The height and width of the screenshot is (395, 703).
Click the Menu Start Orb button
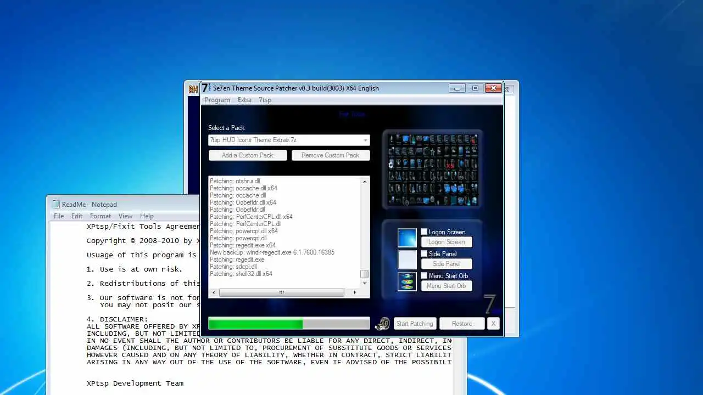click(447, 286)
